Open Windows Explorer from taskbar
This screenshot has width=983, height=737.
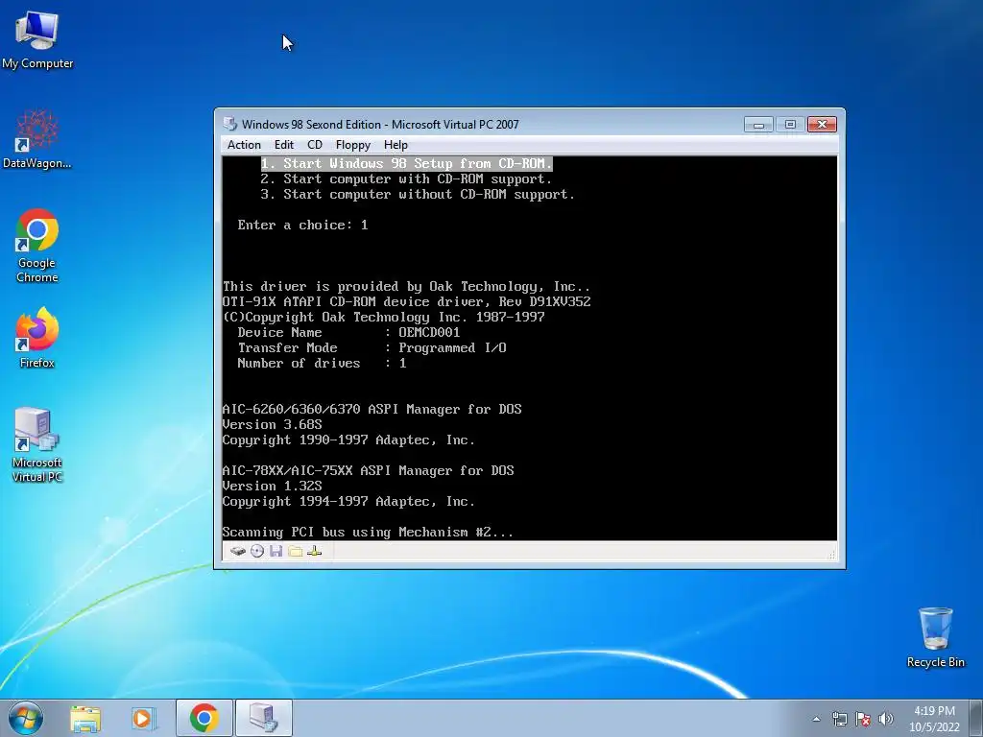[x=85, y=718]
